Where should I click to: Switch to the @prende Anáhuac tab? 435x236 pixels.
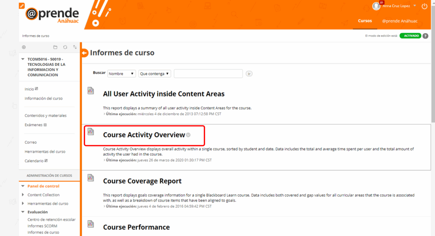click(399, 21)
